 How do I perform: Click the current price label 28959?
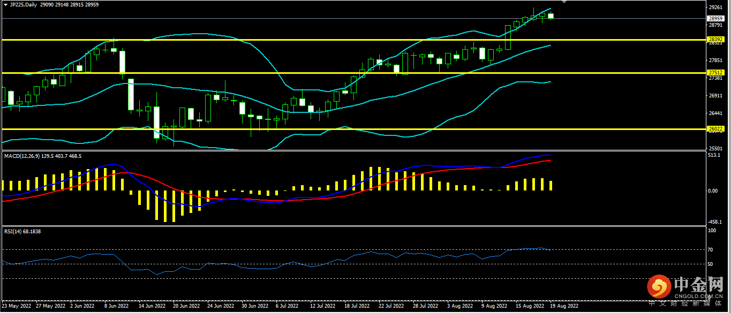click(714, 18)
